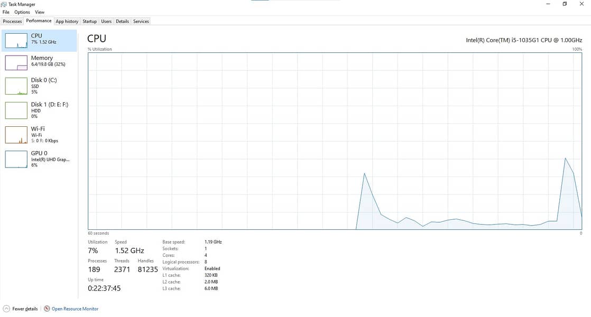The width and height of the screenshot is (591, 317).
Task: Click the Fewer details collapse arrow icon
Action: (6, 309)
